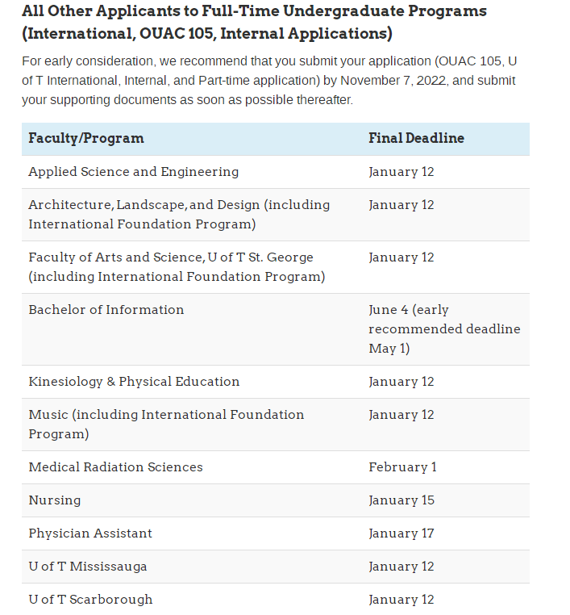This screenshot has width=570, height=615.
Task: Click the Nursing program name
Action: pyautogui.click(x=55, y=500)
